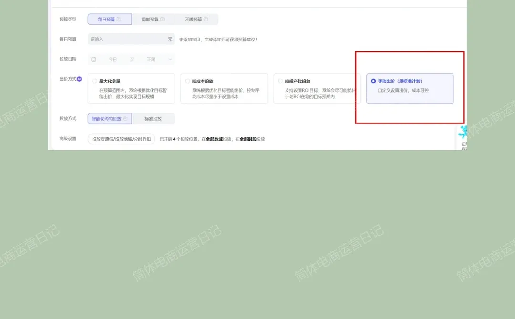Select the 控投产比投放 radio button
This screenshot has width=515, height=319.
[280, 81]
